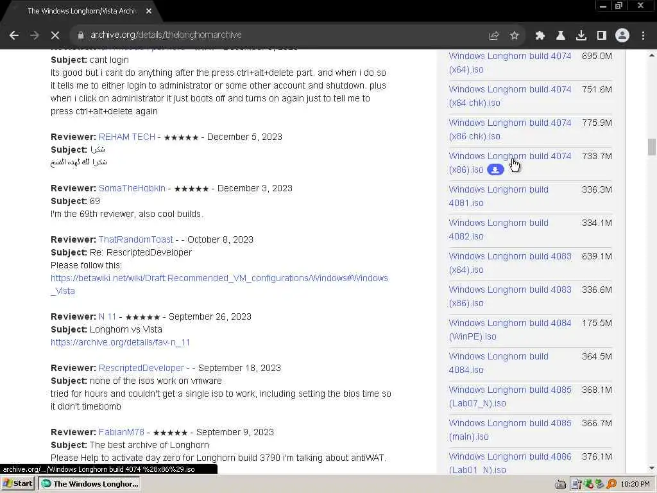Open the browser Downloads icon
The height and width of the screenshot is (493, 657).
[x=581, y=36]
